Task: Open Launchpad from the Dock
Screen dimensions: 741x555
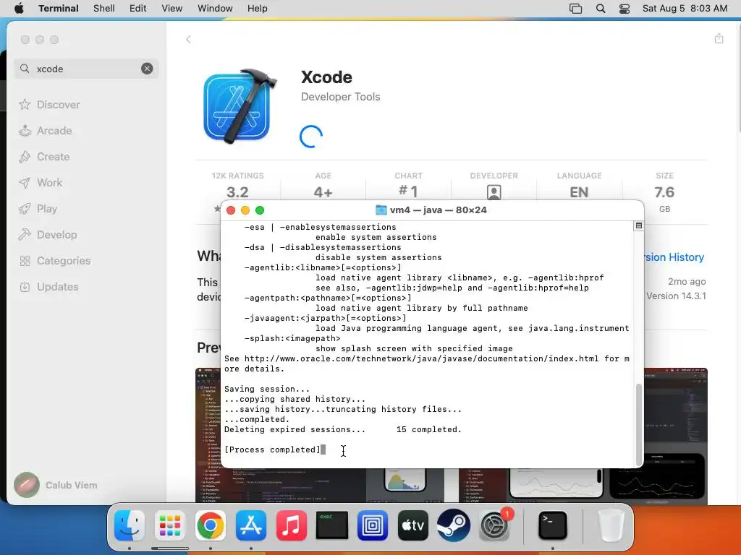Action: tap(169, 525)
